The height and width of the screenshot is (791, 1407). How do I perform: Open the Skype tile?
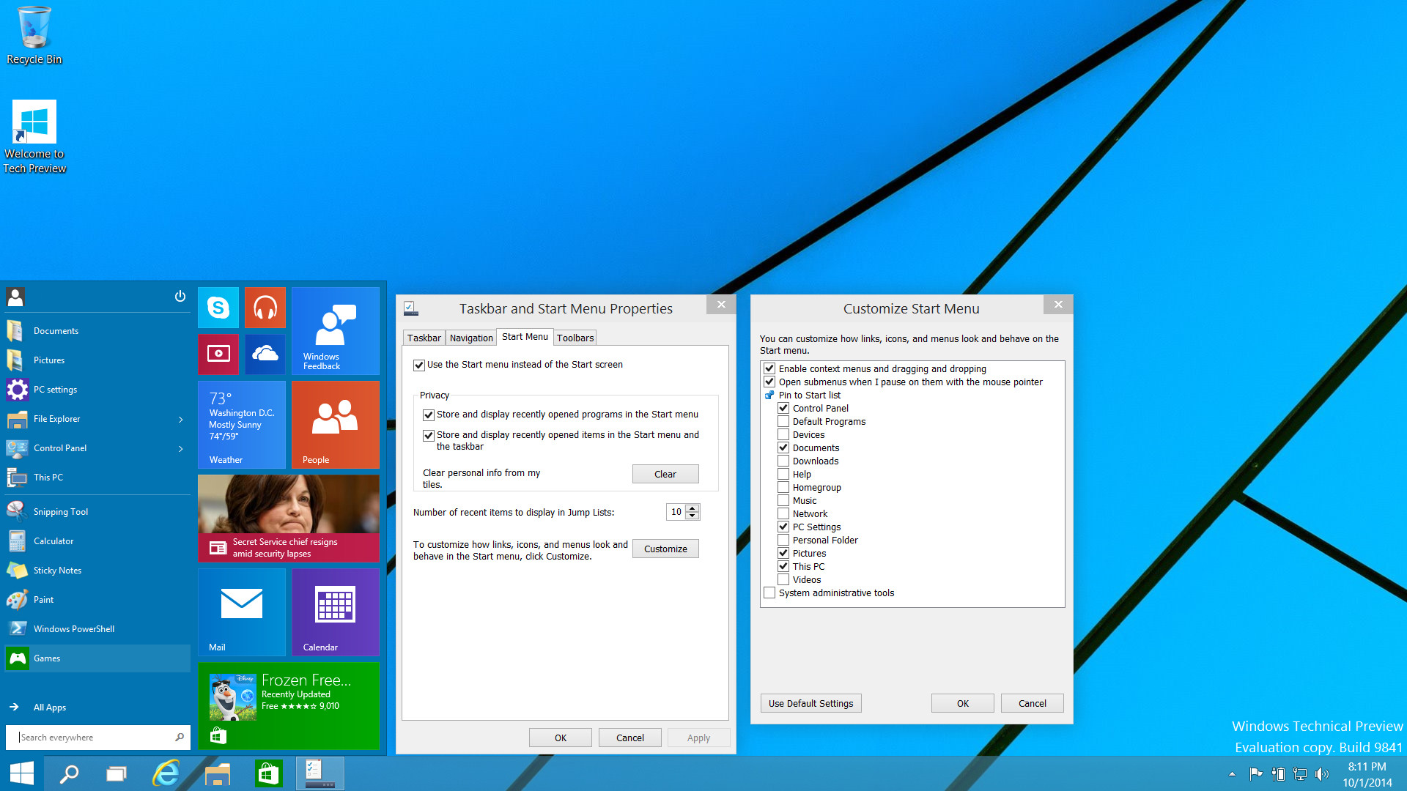218,308
